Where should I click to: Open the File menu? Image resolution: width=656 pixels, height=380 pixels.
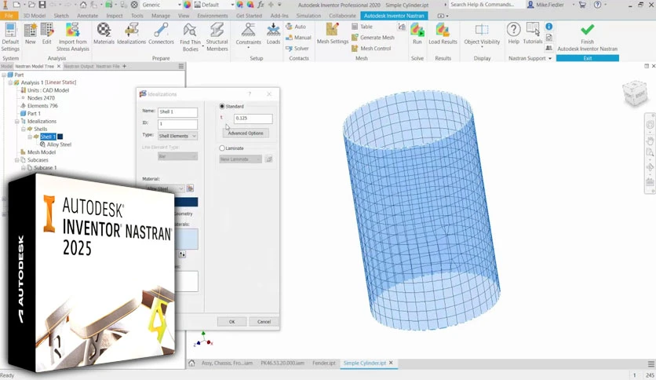tap(9, 16)
